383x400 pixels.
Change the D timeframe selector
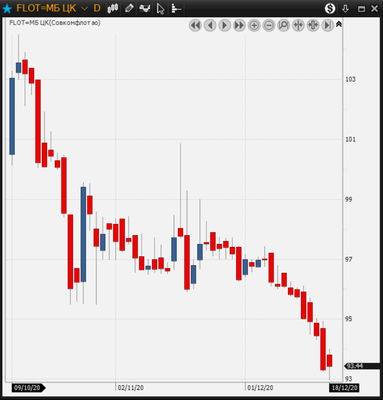point(97,8)
